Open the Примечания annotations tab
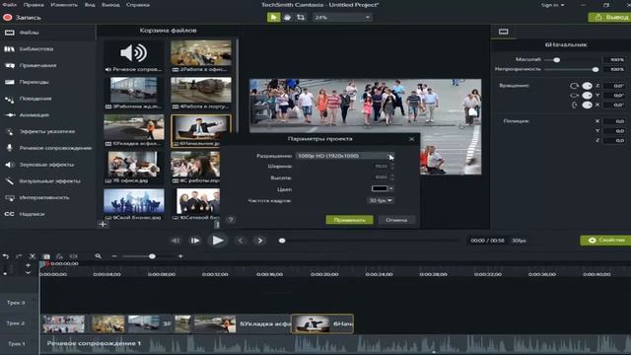The image size is (631, 355). (47, 66)
